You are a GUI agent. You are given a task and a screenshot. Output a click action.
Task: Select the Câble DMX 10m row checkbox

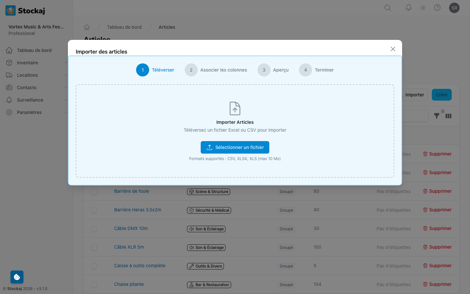click(94, 229)
